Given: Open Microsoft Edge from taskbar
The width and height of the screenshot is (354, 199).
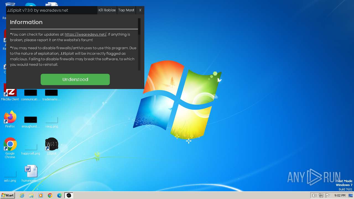Looking at the screenshot, I should point(59,195).
